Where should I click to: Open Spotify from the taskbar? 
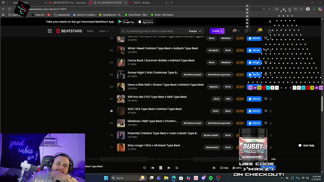pyautogui.click(x=211, y=178)
